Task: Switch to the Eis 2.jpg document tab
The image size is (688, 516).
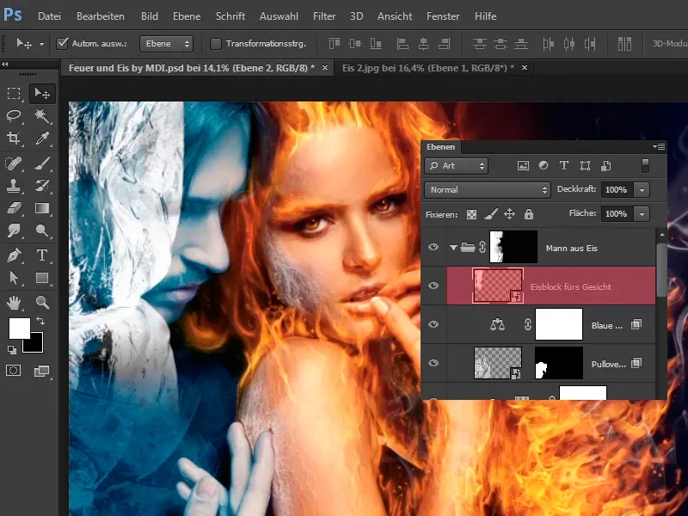Action: pyautogui.click(x=428, y=68)
